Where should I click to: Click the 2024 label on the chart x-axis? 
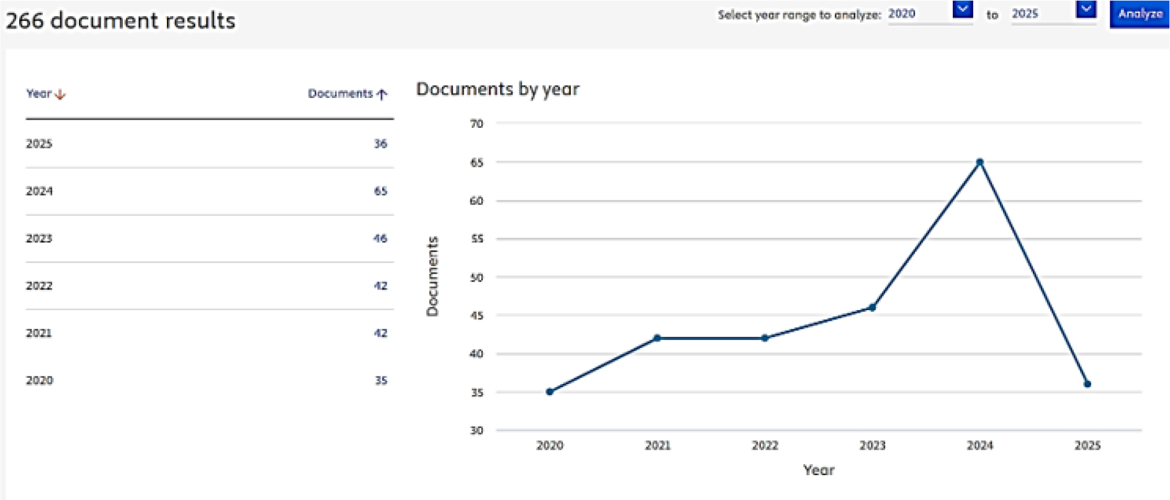[979, 445]
